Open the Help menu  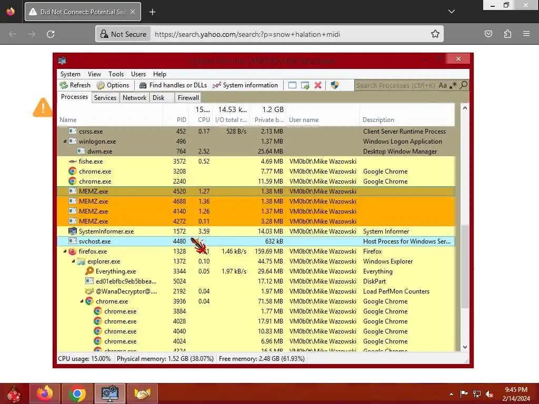tap(159, 74)
